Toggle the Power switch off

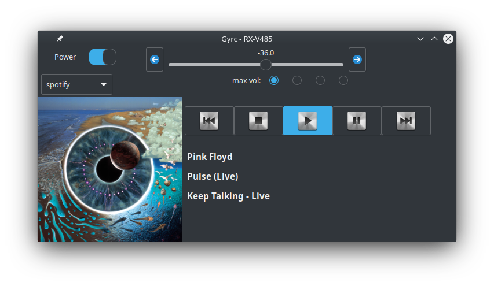click(103, 57)
